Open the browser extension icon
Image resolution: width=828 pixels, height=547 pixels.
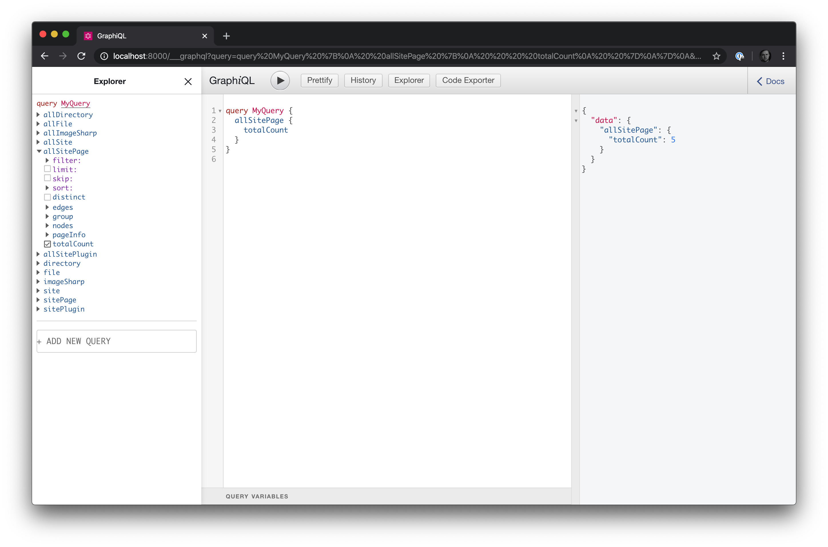tap(739, 56)
